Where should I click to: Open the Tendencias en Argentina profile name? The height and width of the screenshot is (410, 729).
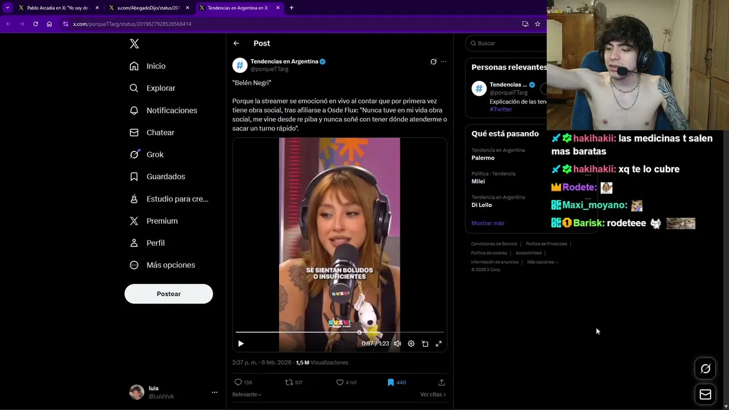coord(284,61)
